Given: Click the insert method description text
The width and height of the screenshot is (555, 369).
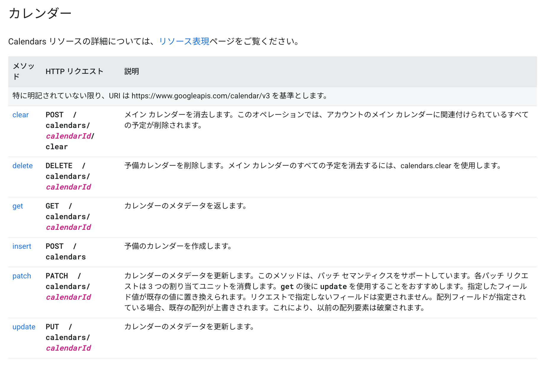Looking at the screenshot, I should (178, 246).
